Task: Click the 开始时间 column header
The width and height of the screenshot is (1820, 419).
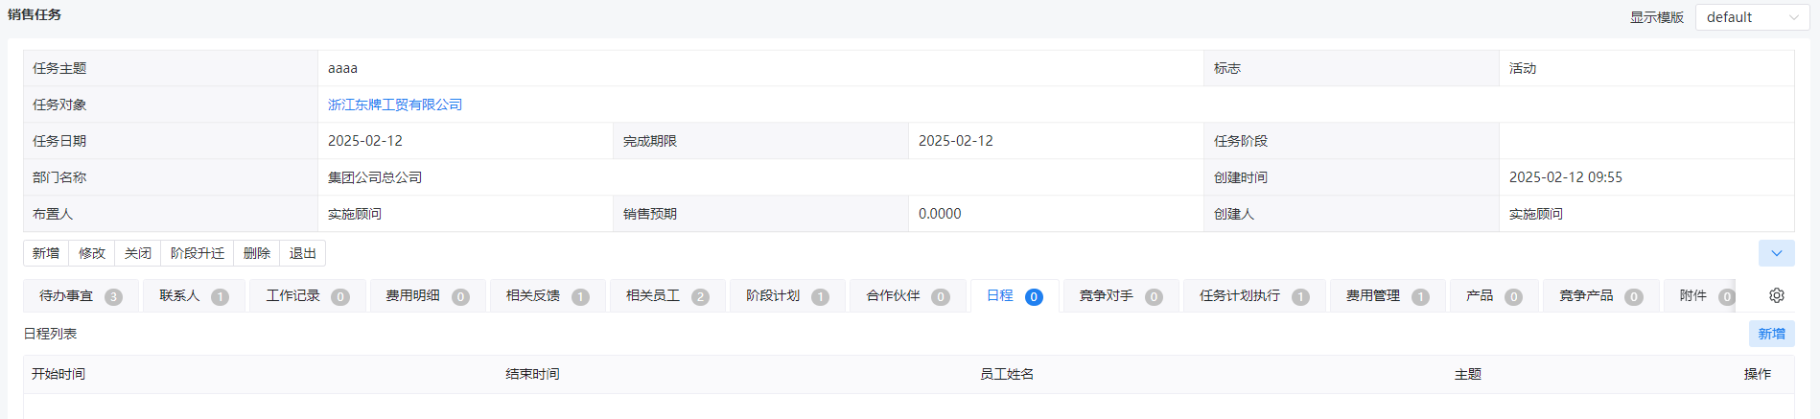Action: click(x=58, y=374)
